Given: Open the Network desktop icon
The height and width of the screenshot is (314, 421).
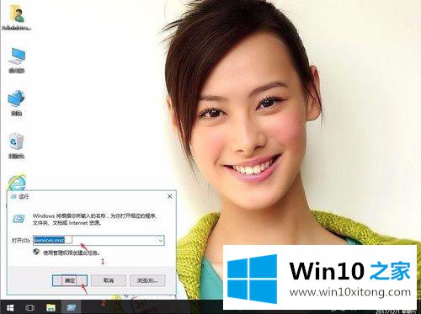Looking at the screenshot, I should point(17,103).
